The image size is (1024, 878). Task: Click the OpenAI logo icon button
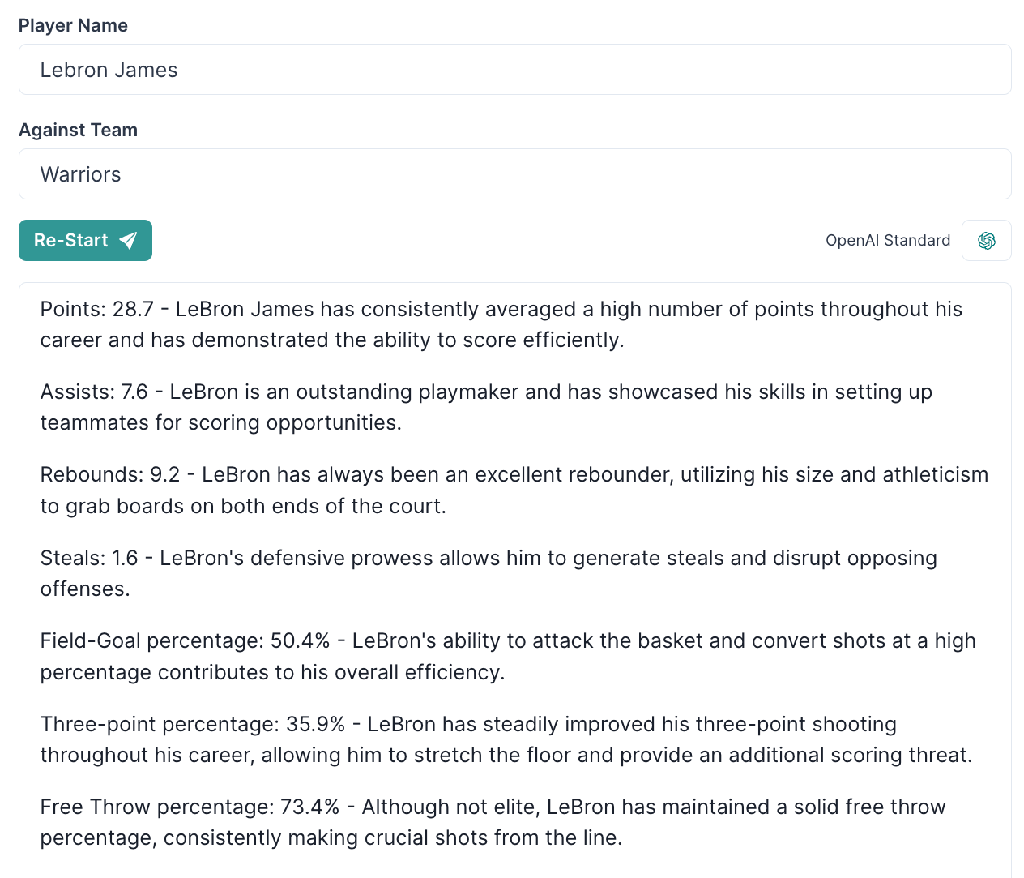tap(986, 241)
